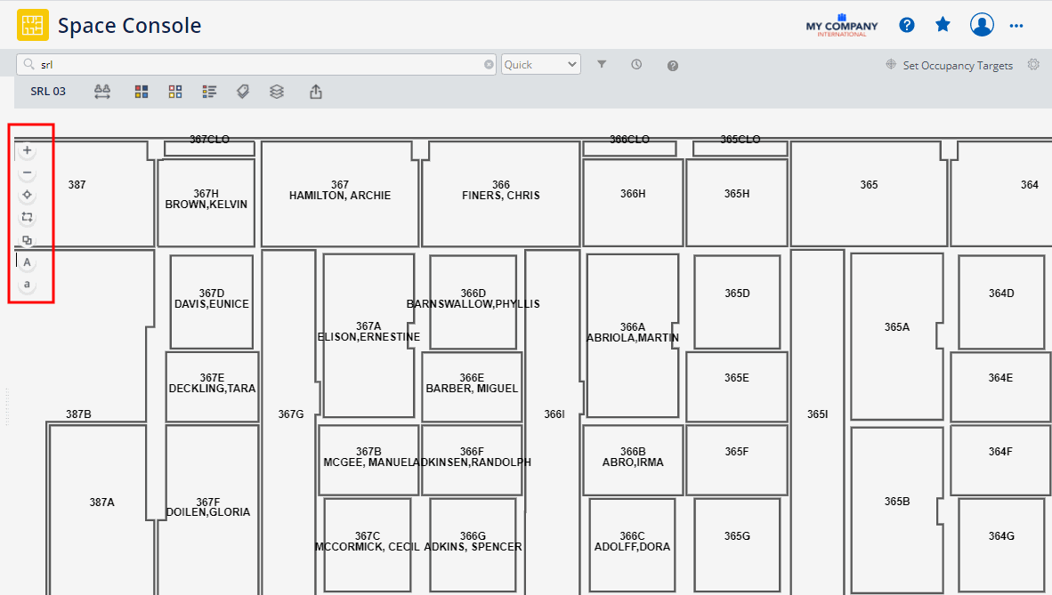Click the Set Occupancy Targets link
The image size is (1052, 595).
pos(958,64)
